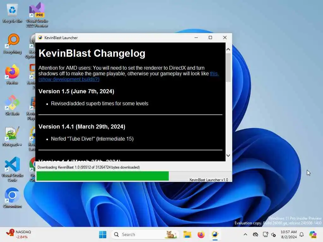Click the muted volume tray icon
Image resolution: width=323 pixels, height=242 pixels.
click(273, 234)
